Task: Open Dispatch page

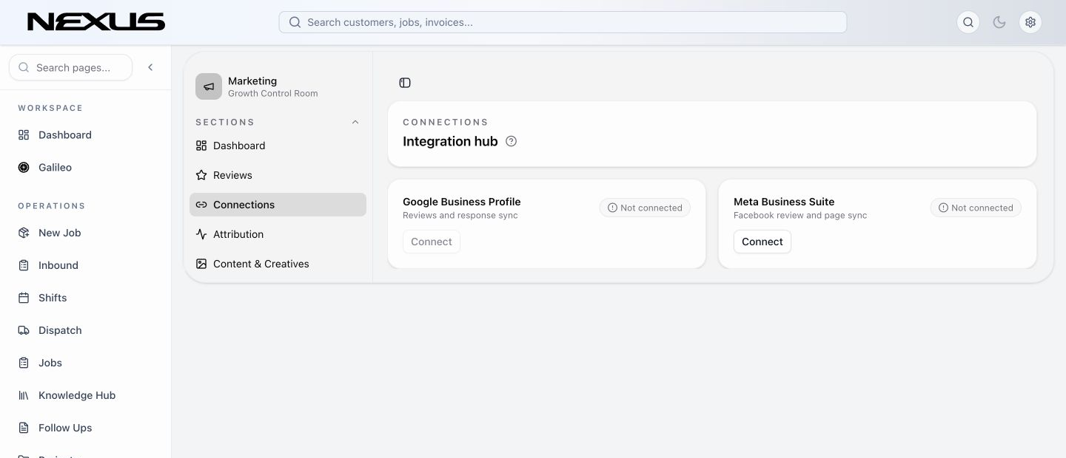Action: (85, 330)
